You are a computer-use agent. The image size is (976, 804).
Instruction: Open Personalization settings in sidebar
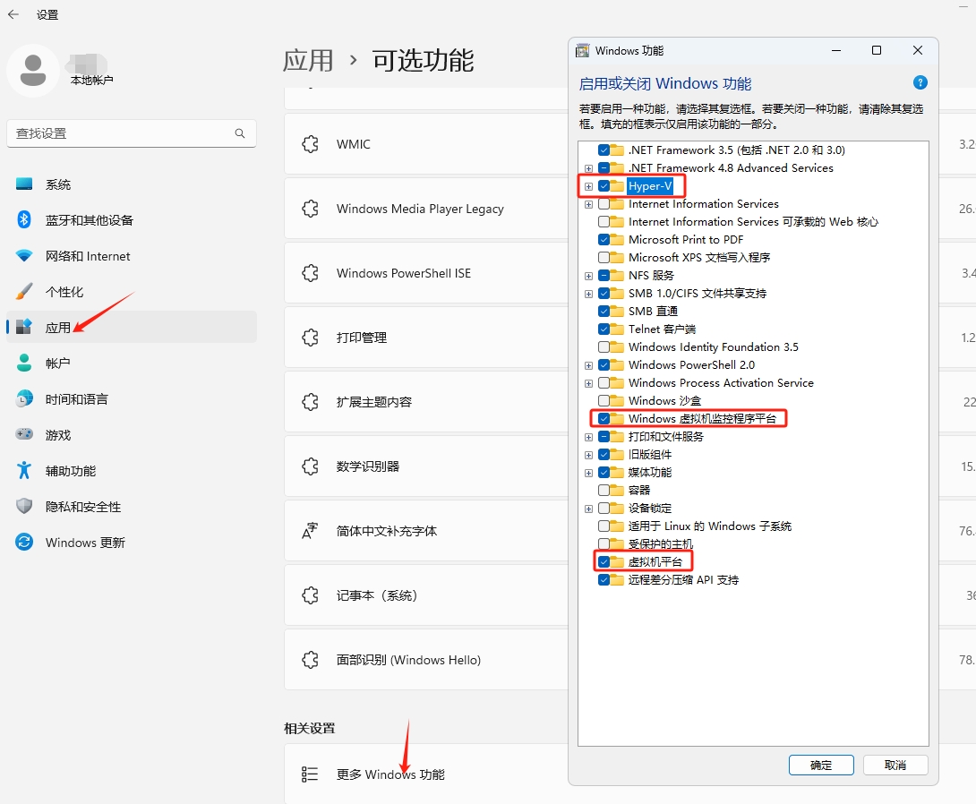(x=132, y=291)
